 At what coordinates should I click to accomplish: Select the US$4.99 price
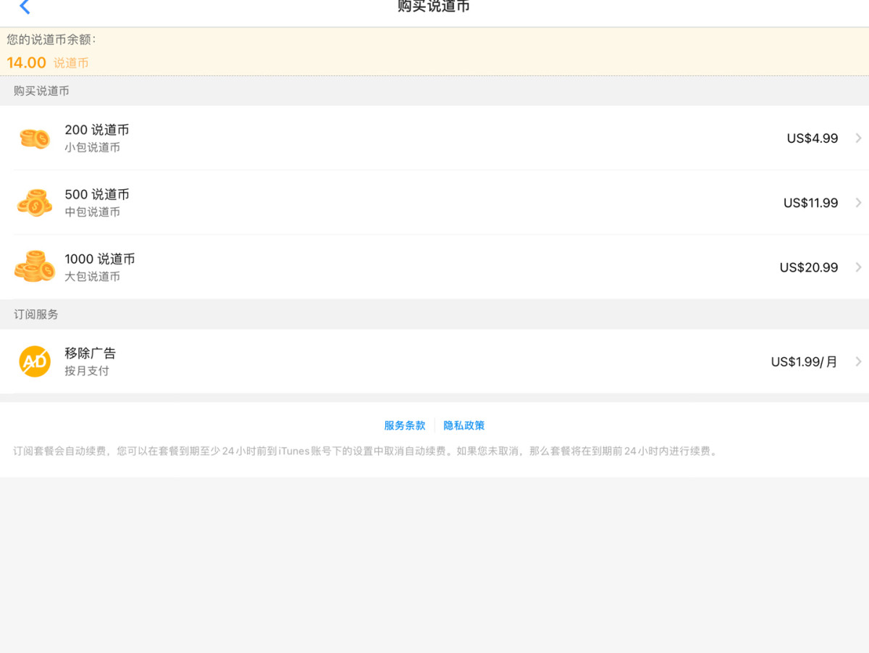pyautogui.click(x=813, y=138)
